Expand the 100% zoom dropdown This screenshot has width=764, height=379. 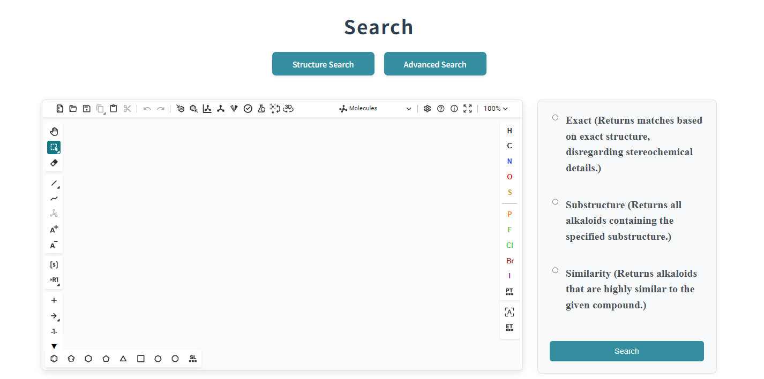click(x=496, y=109)
